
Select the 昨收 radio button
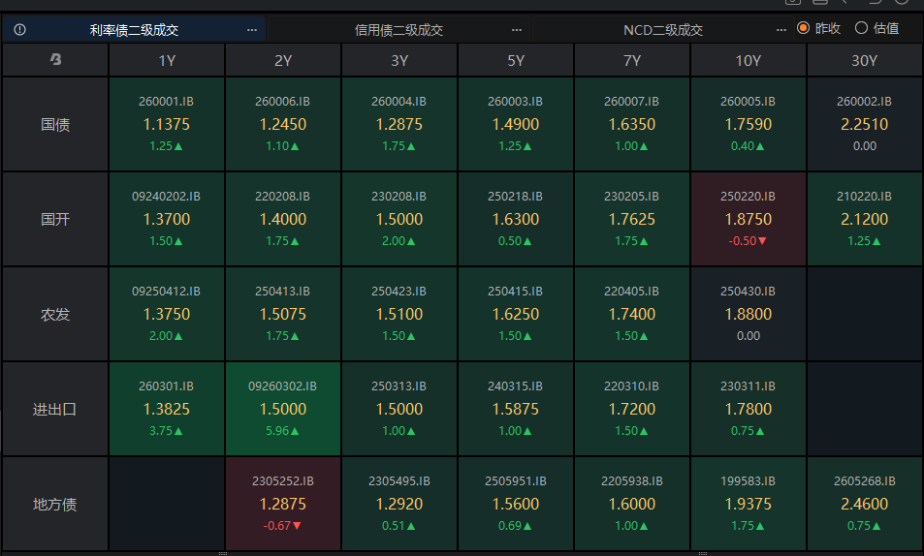point(803,28)
